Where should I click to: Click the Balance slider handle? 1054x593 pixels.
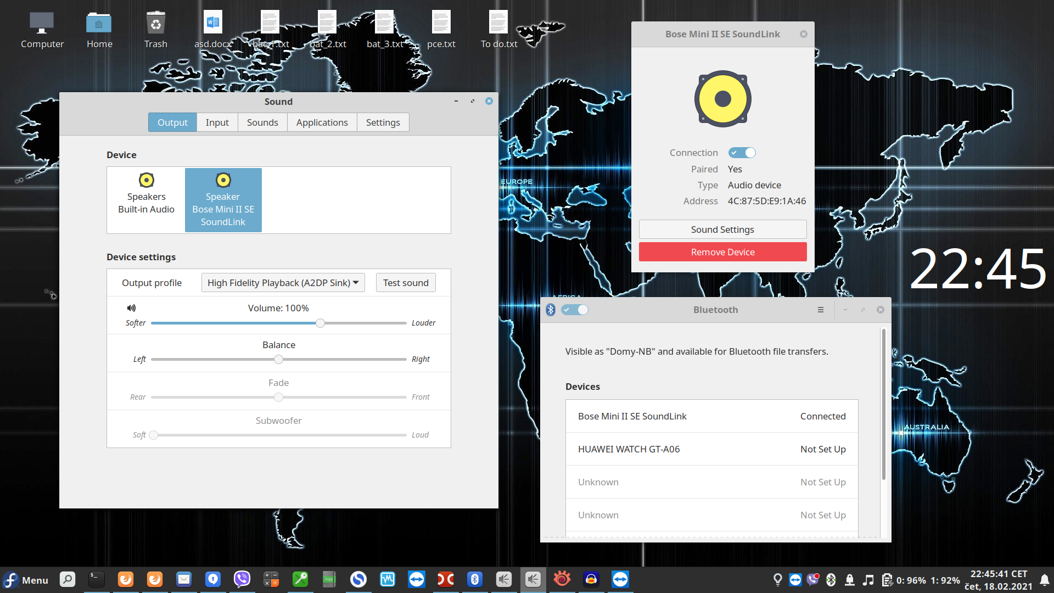(x=279, y=359)
